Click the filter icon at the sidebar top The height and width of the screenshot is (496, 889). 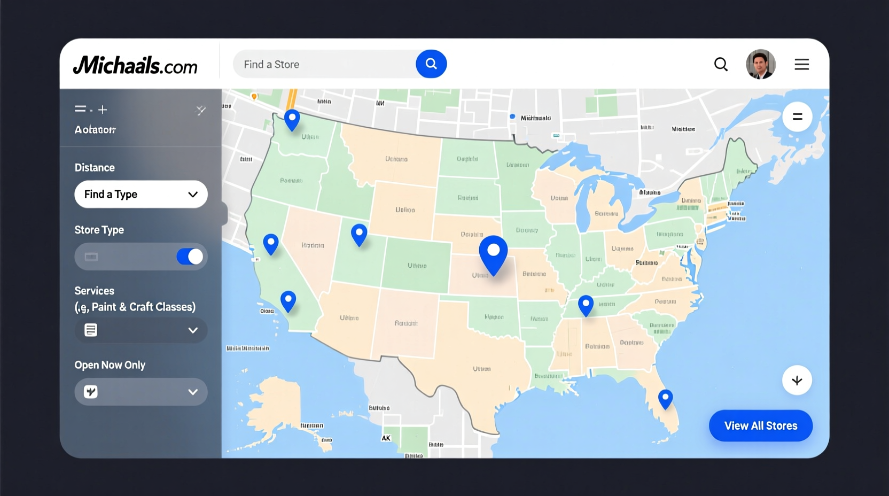[x=81, y=109]
